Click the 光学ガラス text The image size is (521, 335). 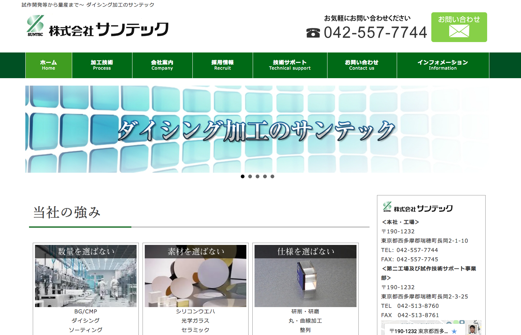[195, 320]
